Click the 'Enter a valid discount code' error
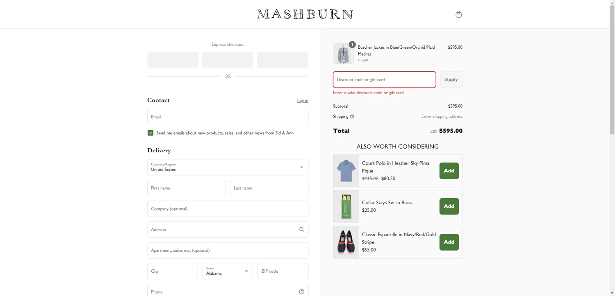 point(368,93)
